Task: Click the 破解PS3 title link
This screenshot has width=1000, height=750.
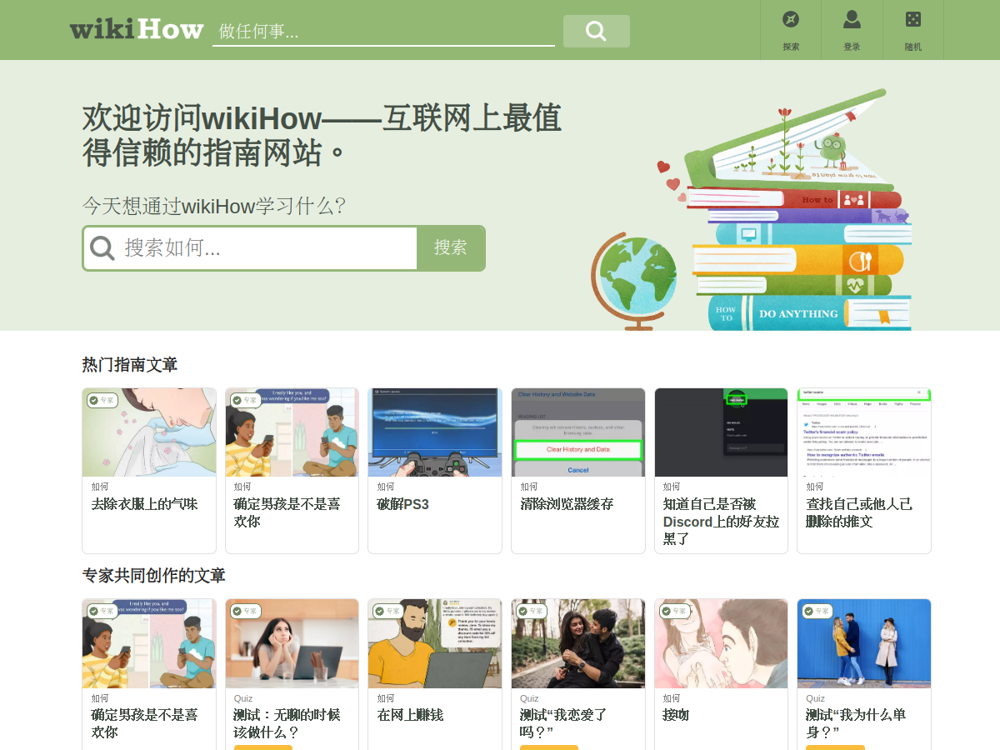Action: [x=402, y=504]
